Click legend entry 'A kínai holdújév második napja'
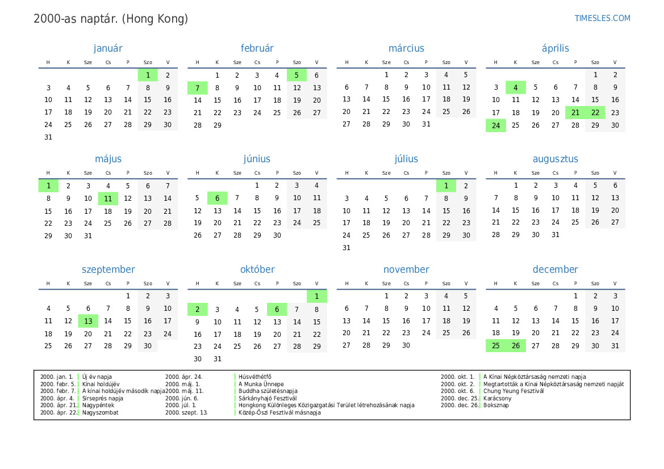Viewport: 664px width, 469px height. (124, 391)
